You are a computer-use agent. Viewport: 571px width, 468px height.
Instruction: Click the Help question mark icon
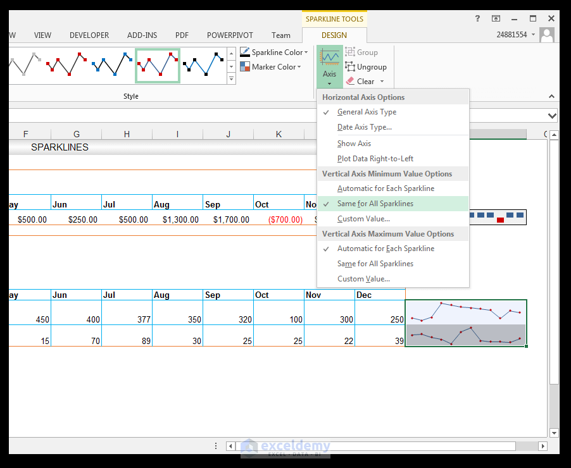[477, 18]
